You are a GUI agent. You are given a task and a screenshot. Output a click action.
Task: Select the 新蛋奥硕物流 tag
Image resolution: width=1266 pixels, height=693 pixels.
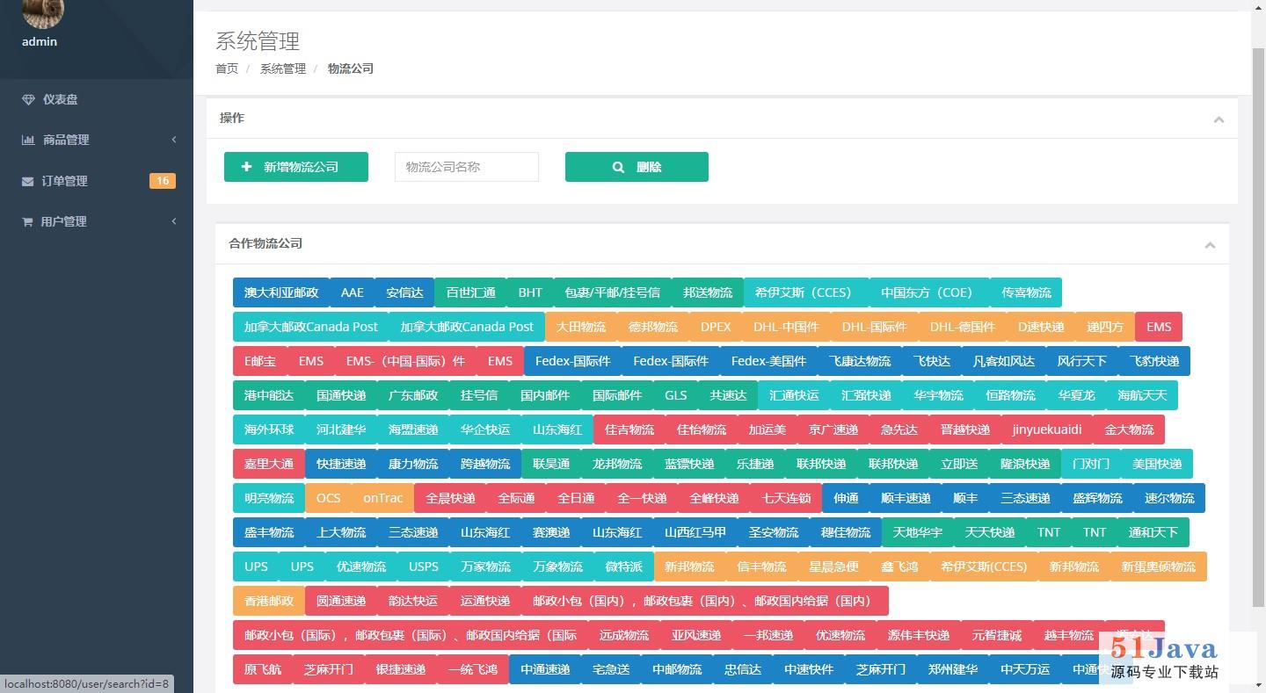pos(1158,567)
